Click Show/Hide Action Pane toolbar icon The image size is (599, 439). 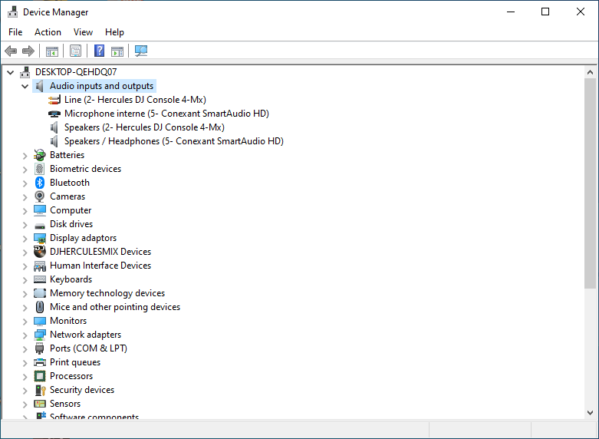click(117, 51)
